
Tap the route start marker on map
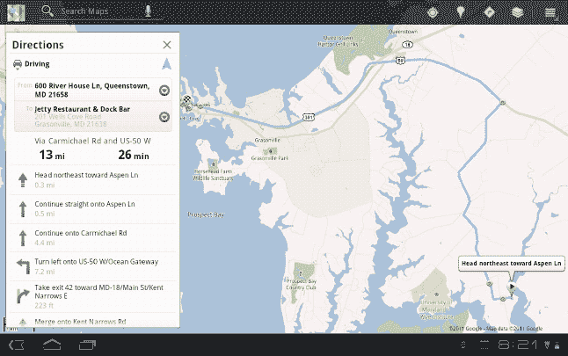point(512,287)
